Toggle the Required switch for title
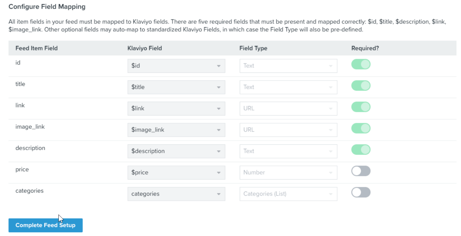461x236 pixels. [361, 86]
